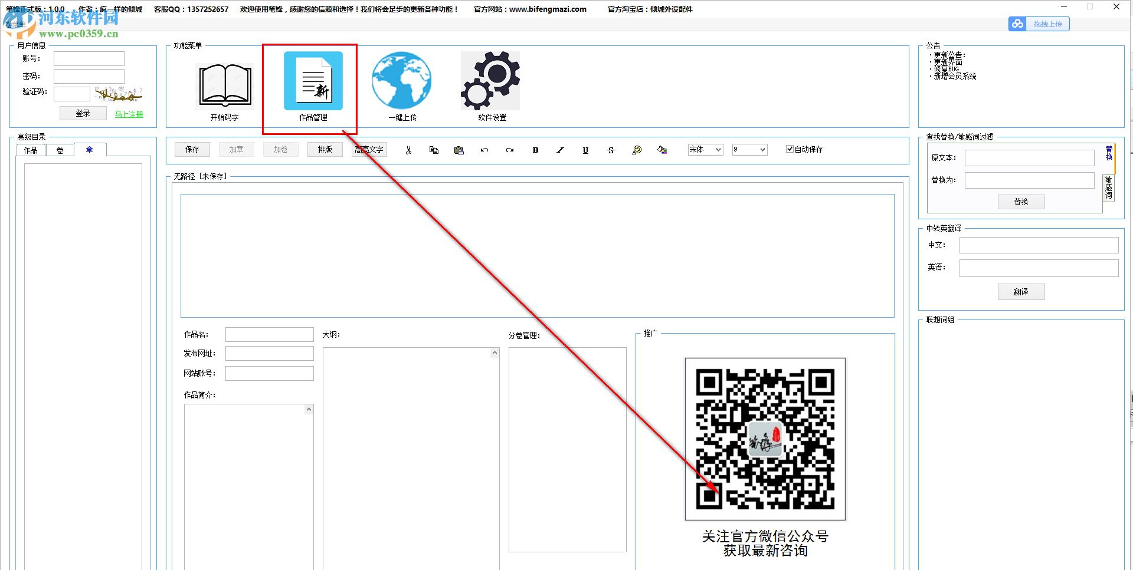
Task: Open the font size dropdown
Action: [x=749, y=150]
